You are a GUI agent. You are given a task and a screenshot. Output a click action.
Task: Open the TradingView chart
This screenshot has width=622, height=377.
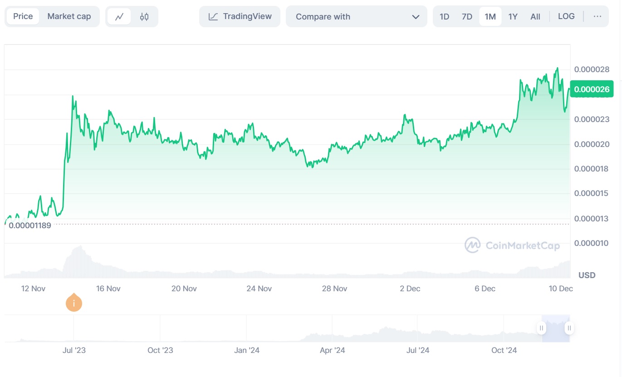pyautogui.click(x=240, y=16)
